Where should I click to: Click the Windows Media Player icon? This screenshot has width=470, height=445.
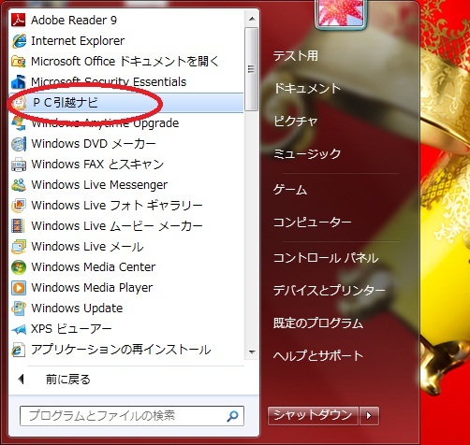click(x=19, y=288)
